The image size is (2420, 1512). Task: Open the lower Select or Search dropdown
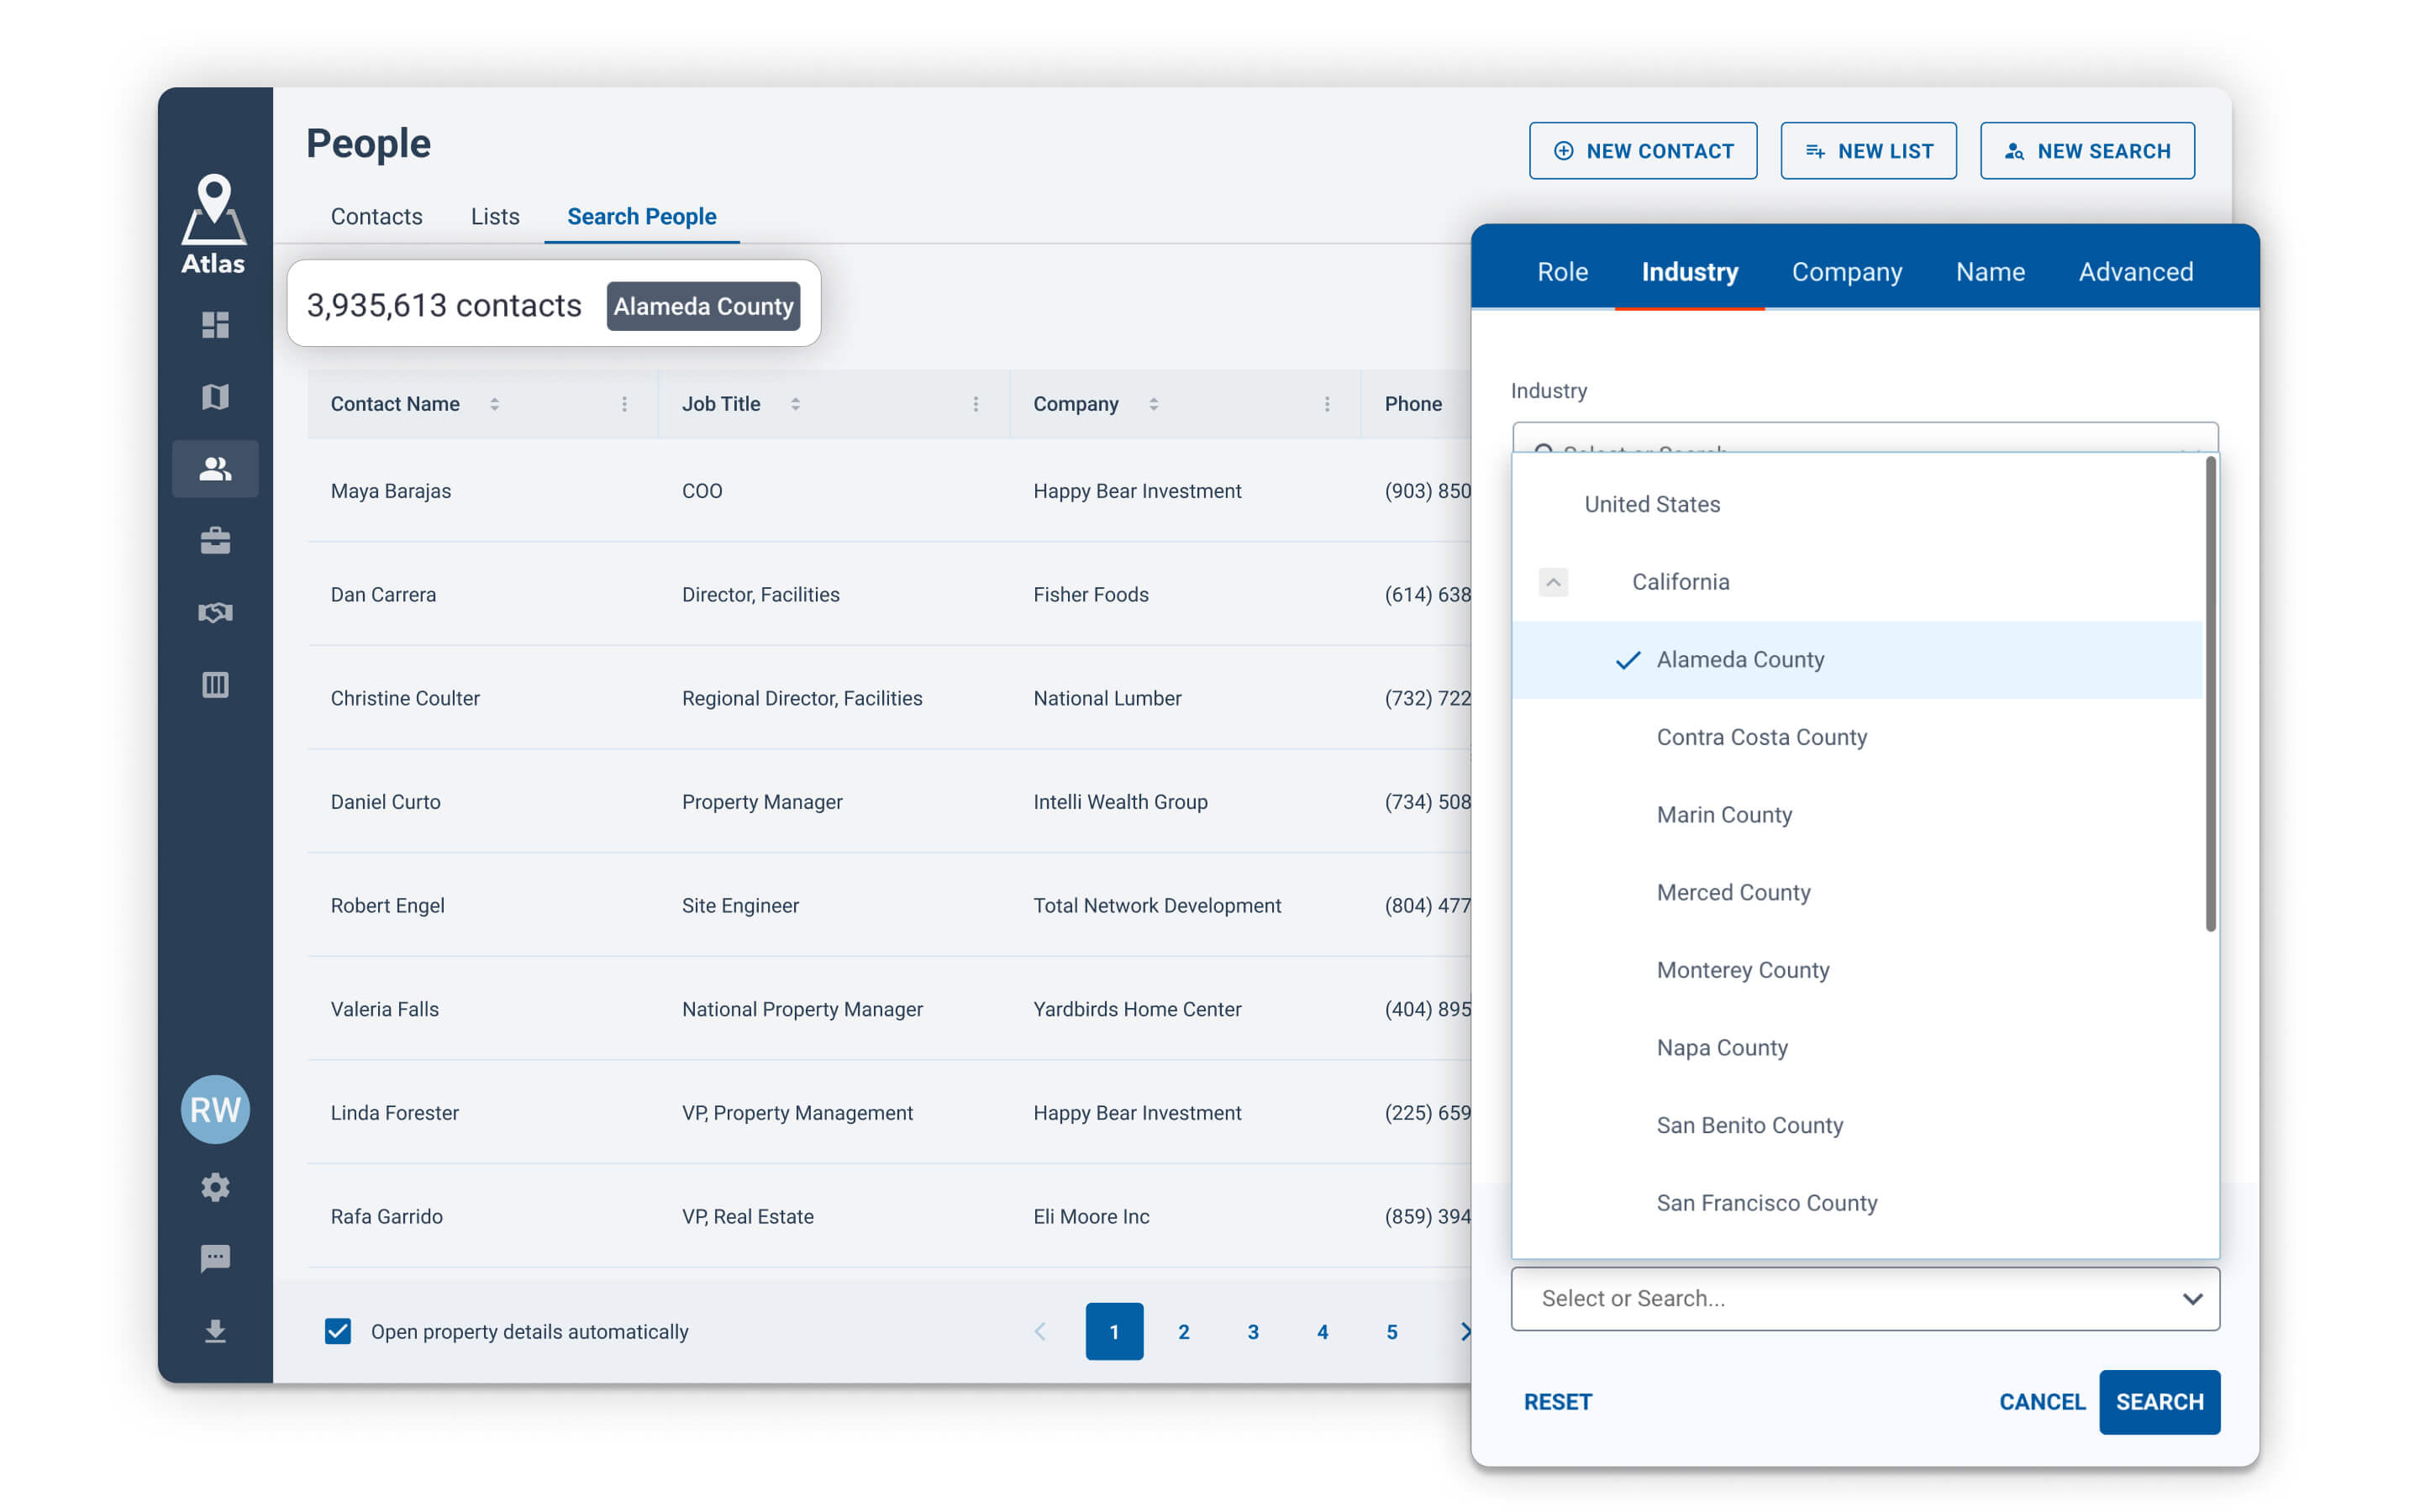click(1865, 1298)
